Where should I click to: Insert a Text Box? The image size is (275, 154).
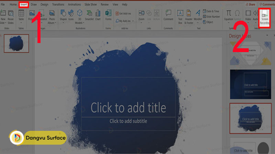(x=180, y=17)
